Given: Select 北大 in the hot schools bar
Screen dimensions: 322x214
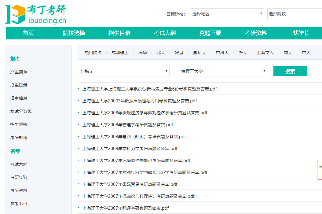Looking at the screenshot, I should (x=161, y=53).
